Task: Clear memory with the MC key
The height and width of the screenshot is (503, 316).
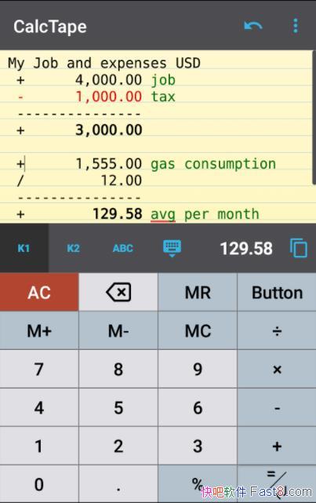Action: coord(198,330)
